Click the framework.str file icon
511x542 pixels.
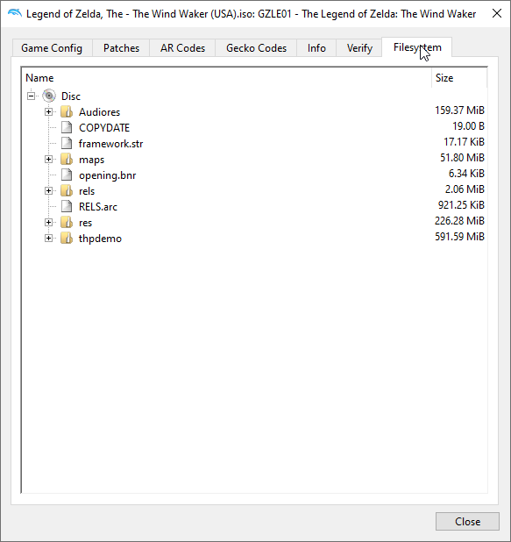click(x=67, y=144)
